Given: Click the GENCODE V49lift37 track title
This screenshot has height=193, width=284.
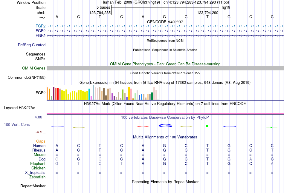Looking at the screenshot, I should coord(165,22).
